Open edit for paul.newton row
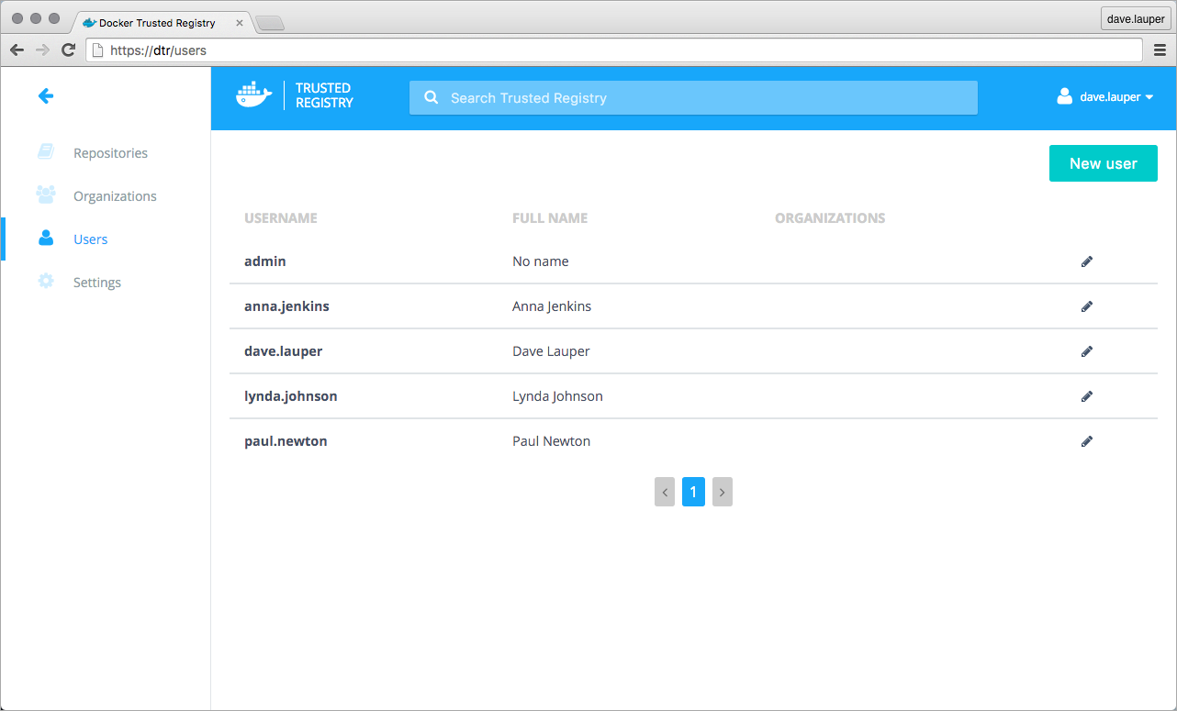Screen dimensions: 1177x711 point(1087,441)
